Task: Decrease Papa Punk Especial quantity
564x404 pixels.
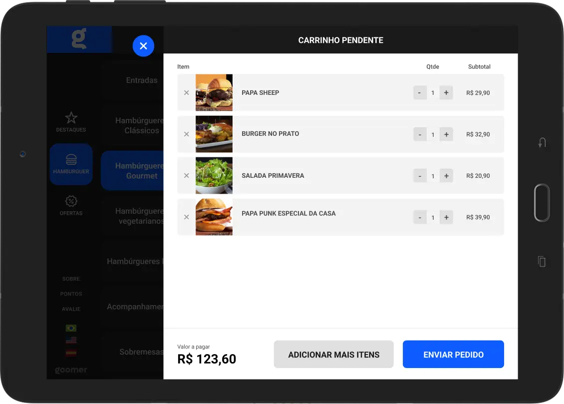Action: tap(420, 217)
